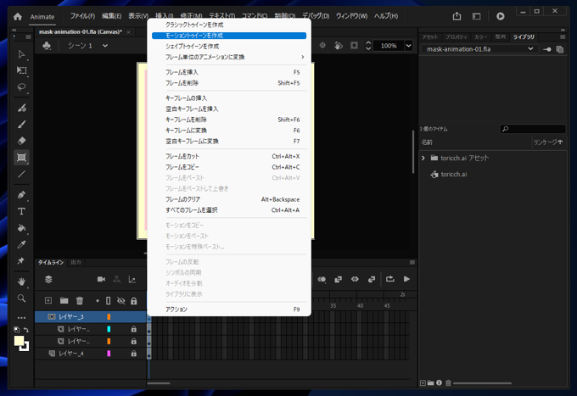Toggle lock on レイヤー_4

click(x=133, y=353)
